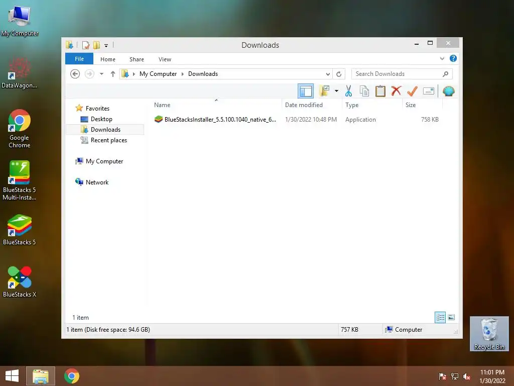Click Chrome icon on taskbar
This screenshot has width=514, height=386.
[x=72, y=376]
